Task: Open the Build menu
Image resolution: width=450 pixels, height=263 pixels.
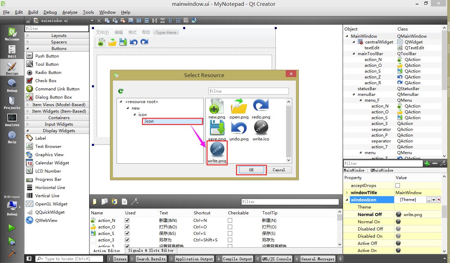Action: 33,12
